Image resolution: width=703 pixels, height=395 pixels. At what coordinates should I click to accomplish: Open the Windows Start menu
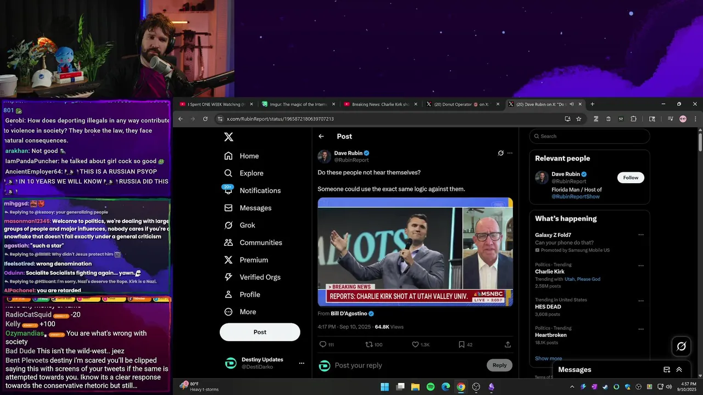385,387
